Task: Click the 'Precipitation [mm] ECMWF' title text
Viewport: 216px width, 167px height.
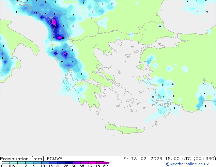Action: [31, 159]
